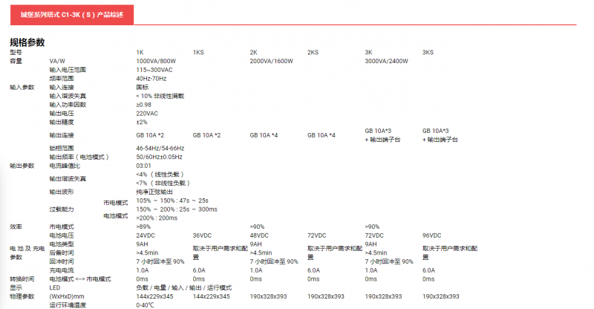Image resolution: width=594 pixels, height=309 pixels.
Task: Select GB 10A *2 in the 1K column
Action: pos(150,135)
